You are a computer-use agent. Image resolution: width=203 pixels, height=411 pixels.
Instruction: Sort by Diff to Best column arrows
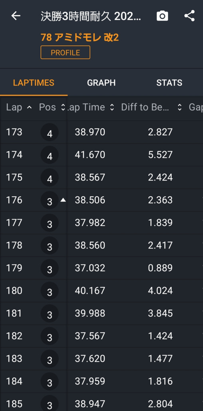[179, 107]
